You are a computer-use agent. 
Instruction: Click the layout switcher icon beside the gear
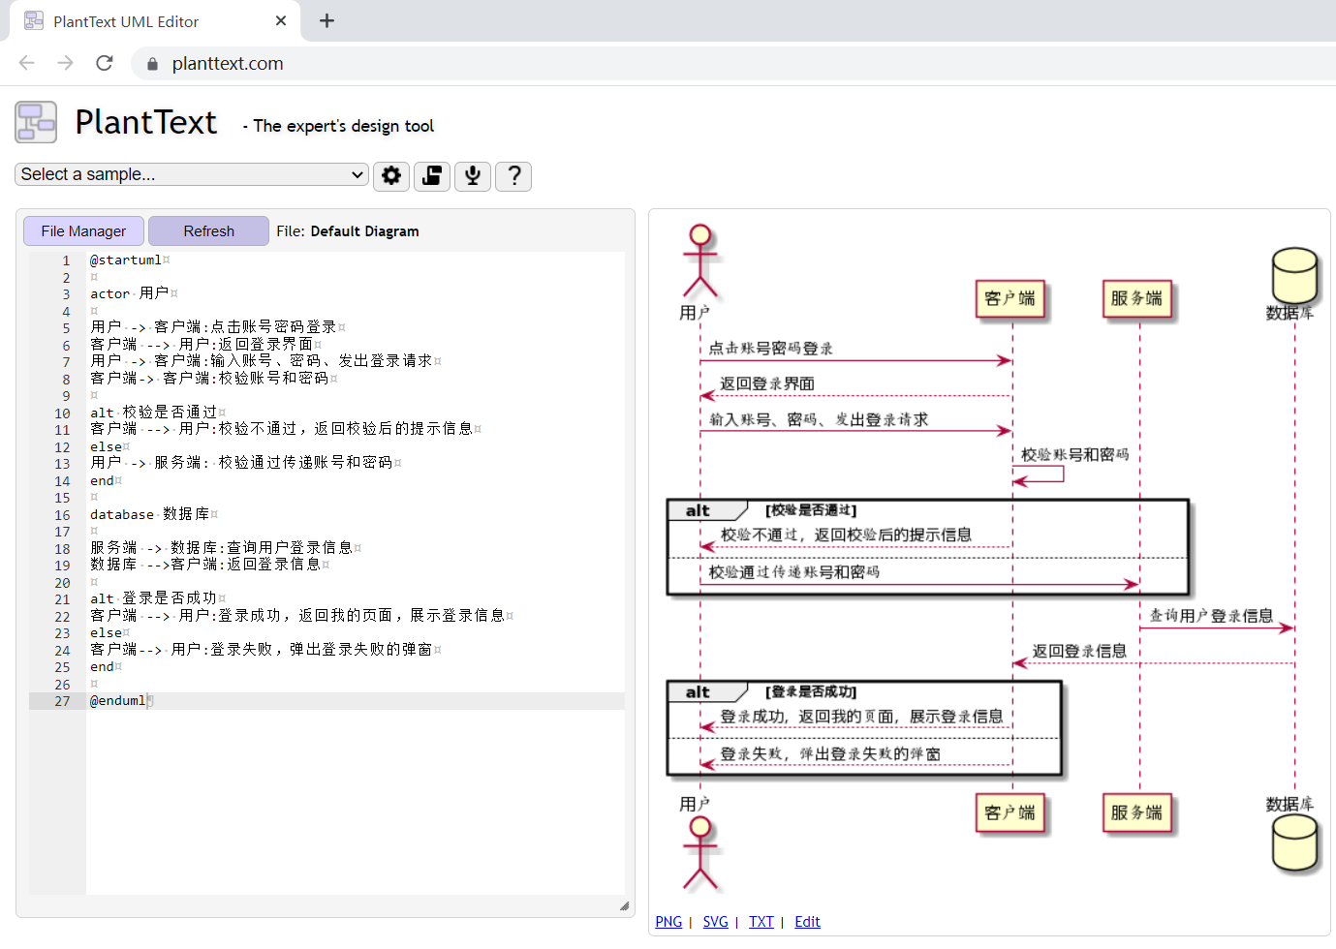tap(432, 175)
